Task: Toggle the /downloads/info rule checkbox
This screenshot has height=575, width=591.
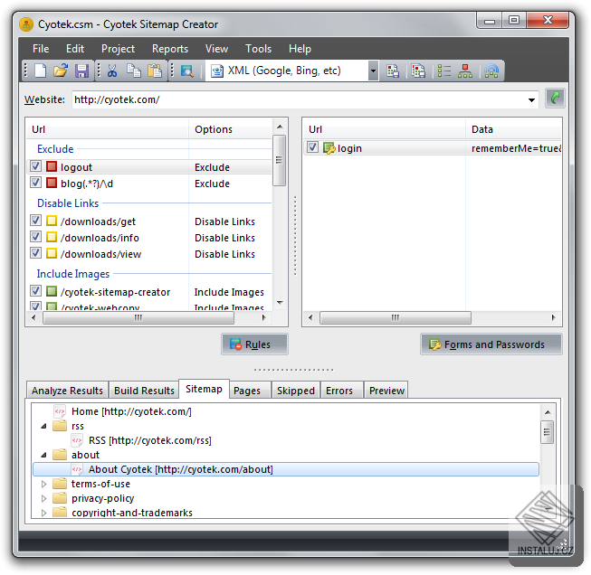Action: pyautogui.click(x=36, y=237)
